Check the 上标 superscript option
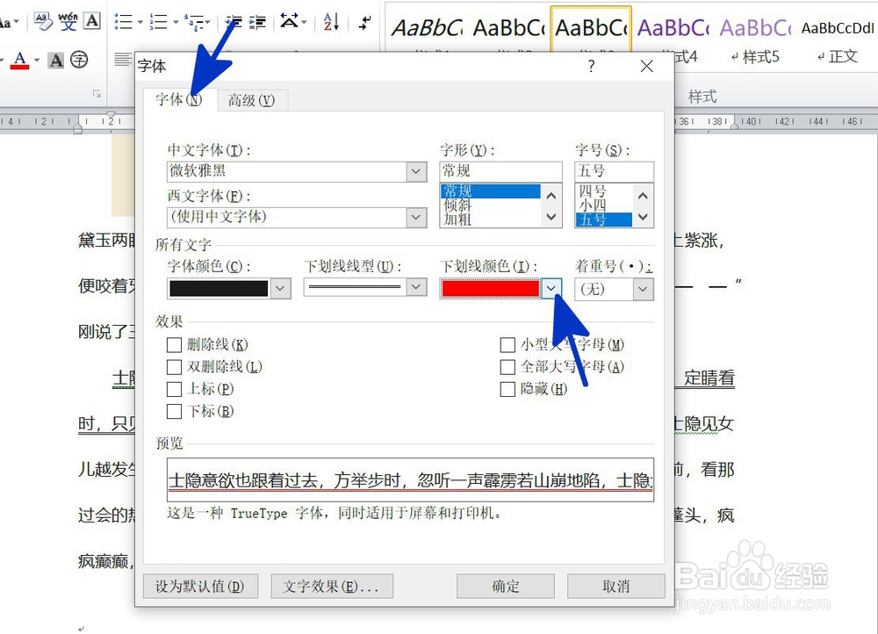Image resolution: width=878 pixels, height=634 pixels. tap(174, 389)
